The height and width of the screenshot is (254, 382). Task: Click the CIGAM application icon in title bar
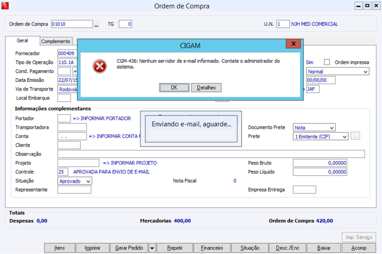click(5, 6)
